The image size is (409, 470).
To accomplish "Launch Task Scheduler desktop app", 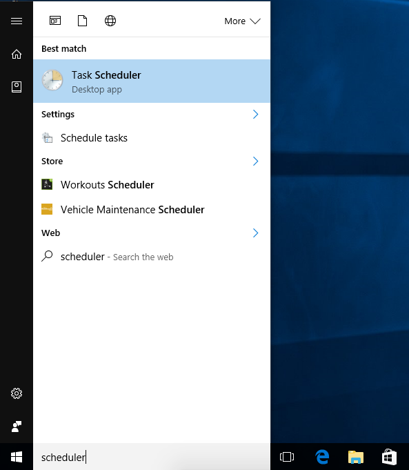I will 152,81.
